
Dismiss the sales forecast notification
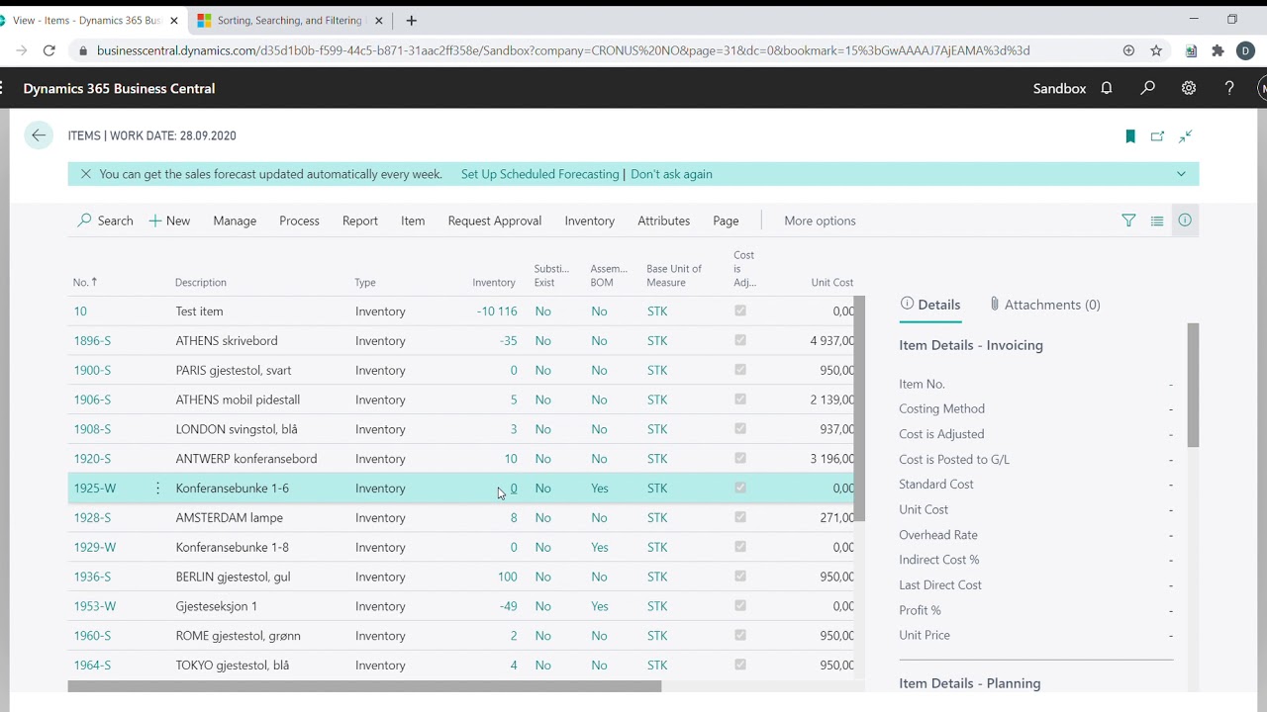coord(85,174)
